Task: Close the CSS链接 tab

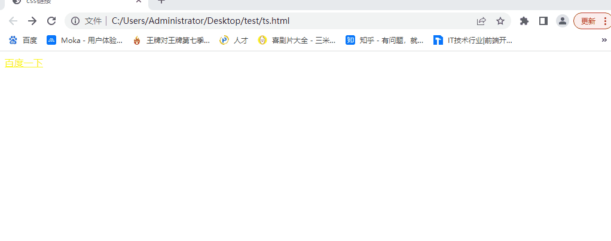Action: pyautogui.click(x=138, y=1)
